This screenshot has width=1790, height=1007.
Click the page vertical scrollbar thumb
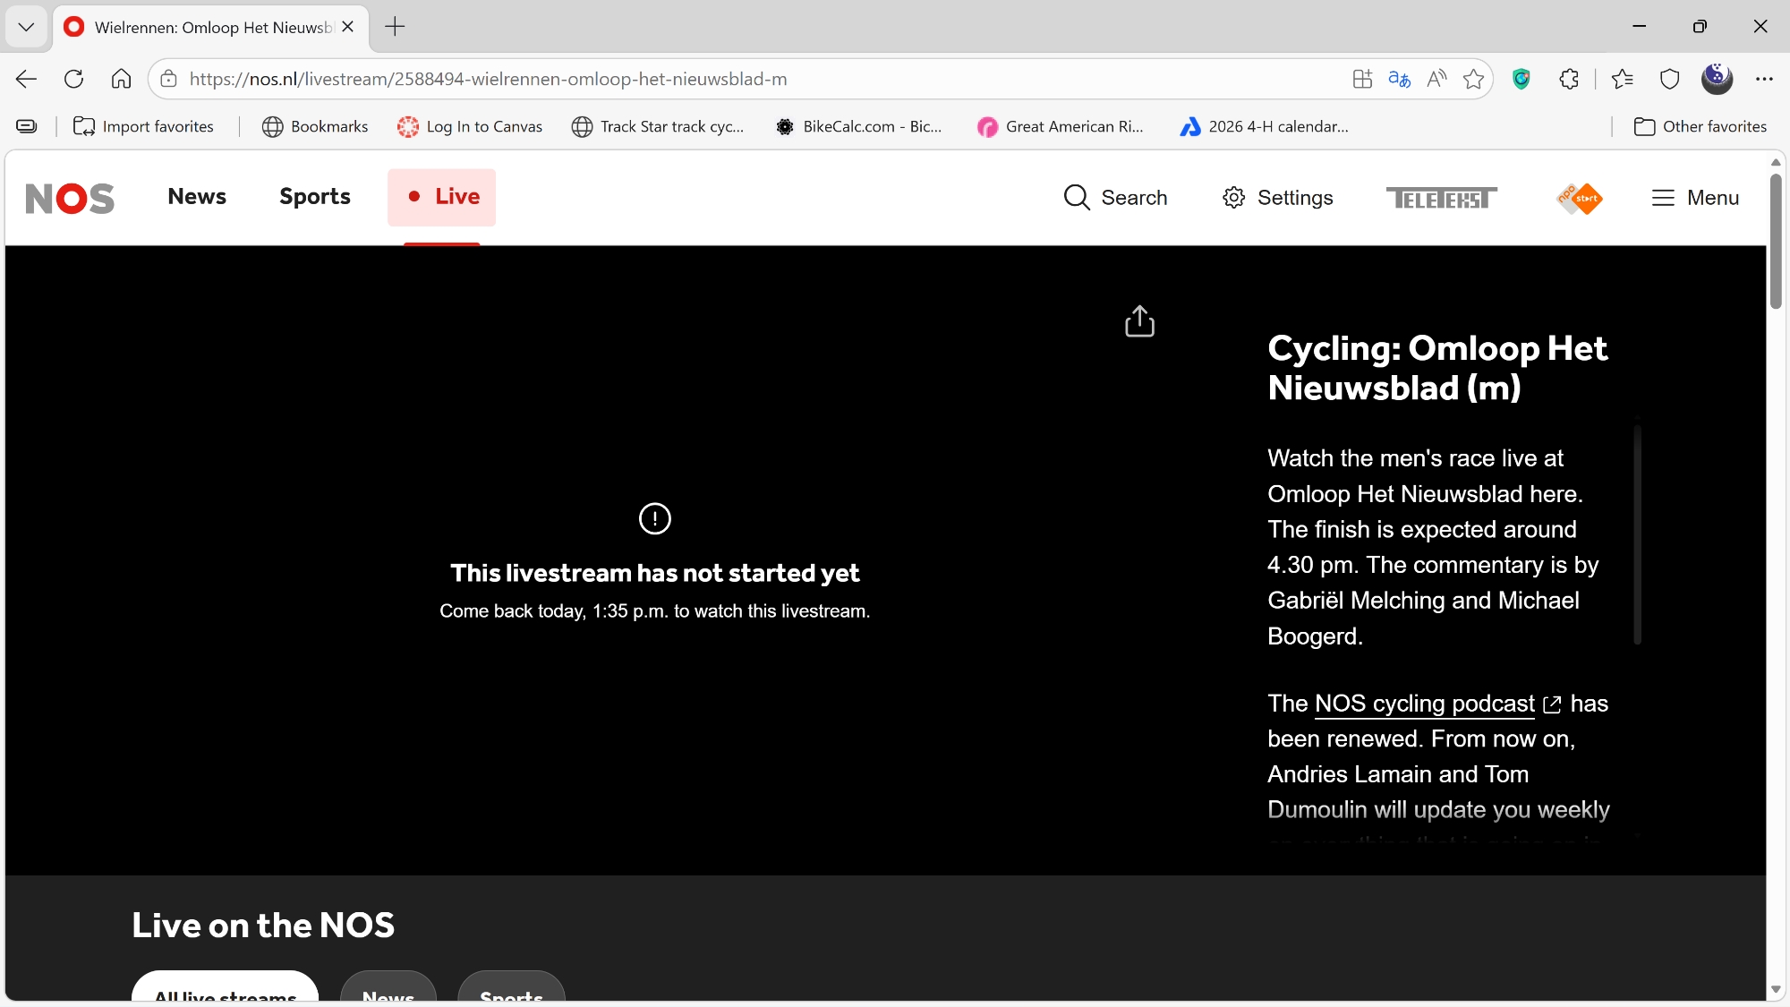point(1776,242)
